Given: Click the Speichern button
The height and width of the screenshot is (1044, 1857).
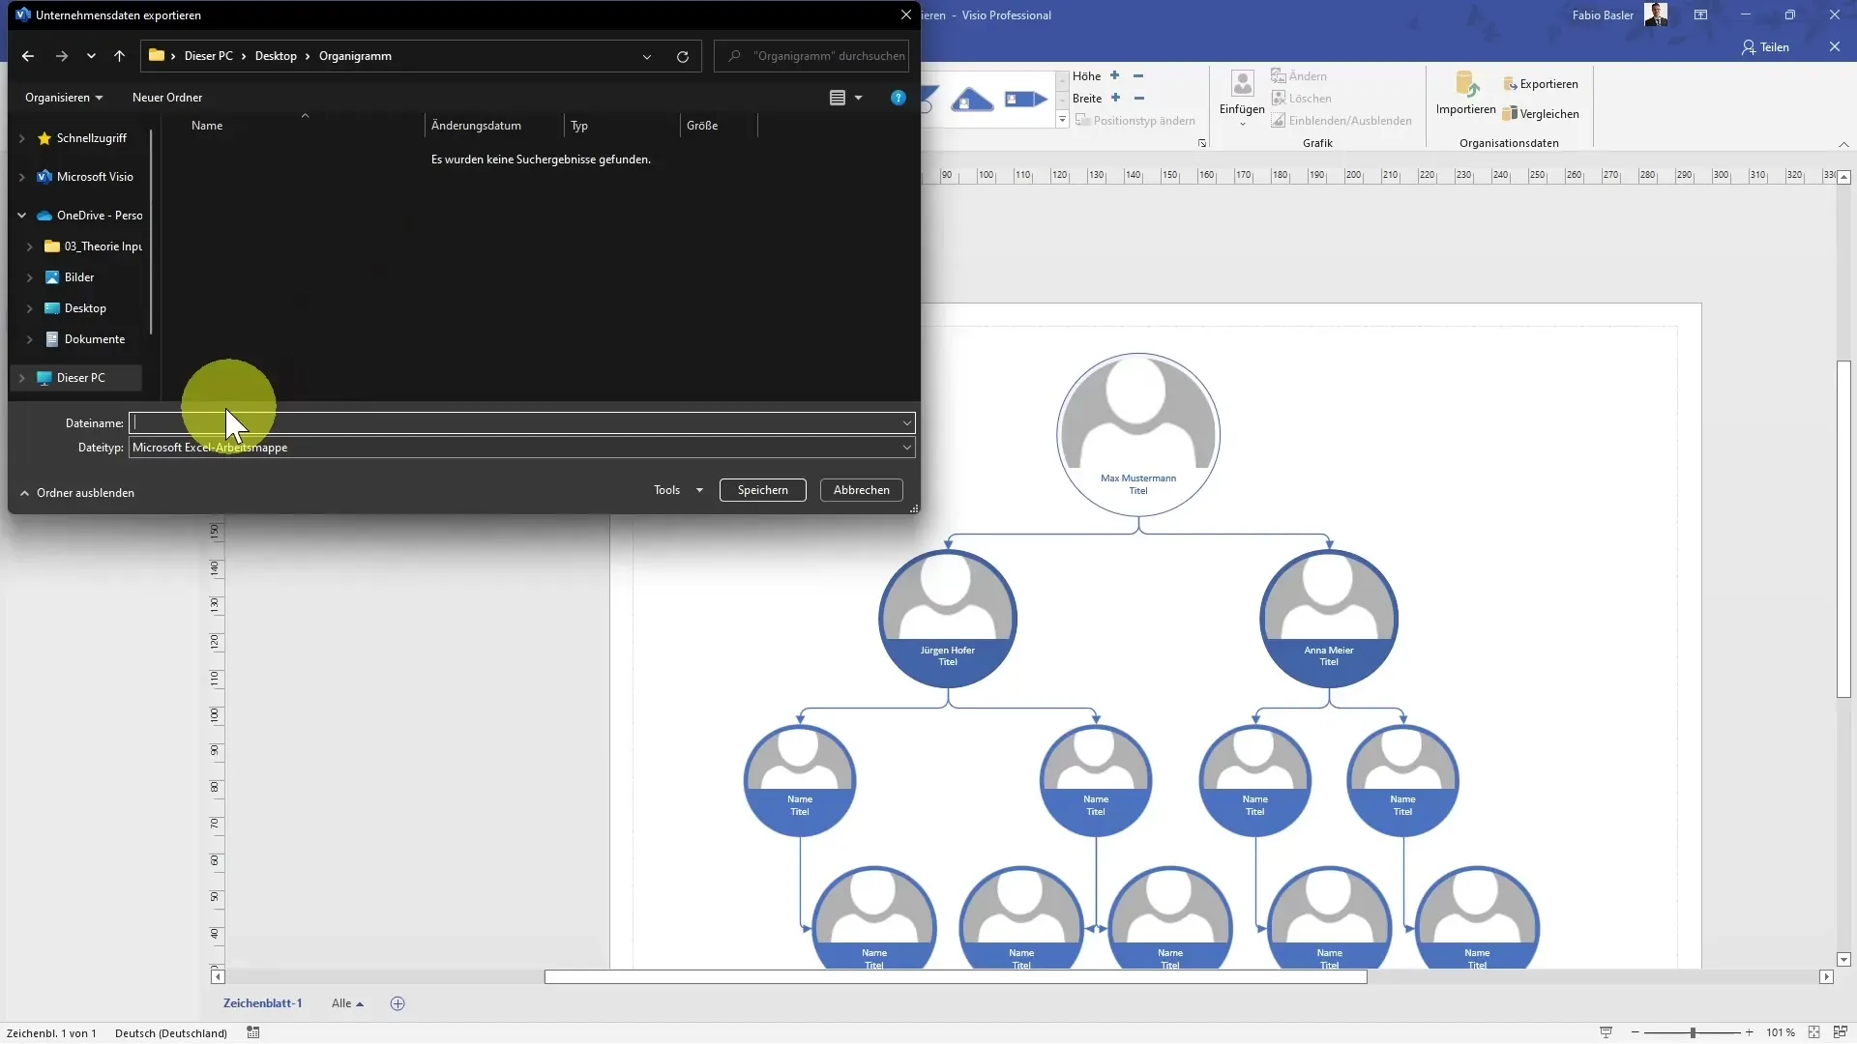Looking at the screenshot, I should [763, 490].
